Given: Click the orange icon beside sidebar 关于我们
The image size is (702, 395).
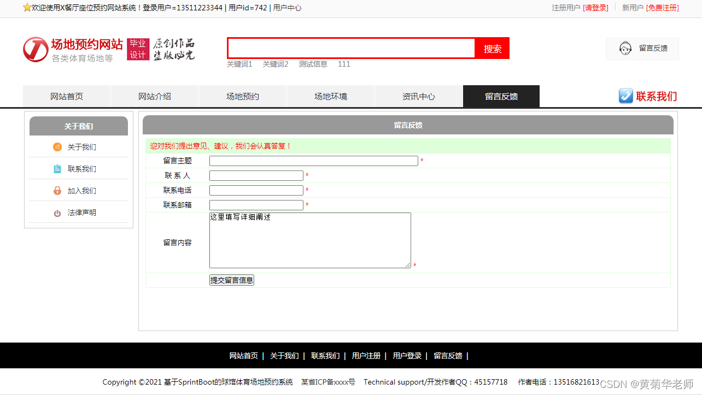Looking at the screenshot, I should (x=57, y=147).
